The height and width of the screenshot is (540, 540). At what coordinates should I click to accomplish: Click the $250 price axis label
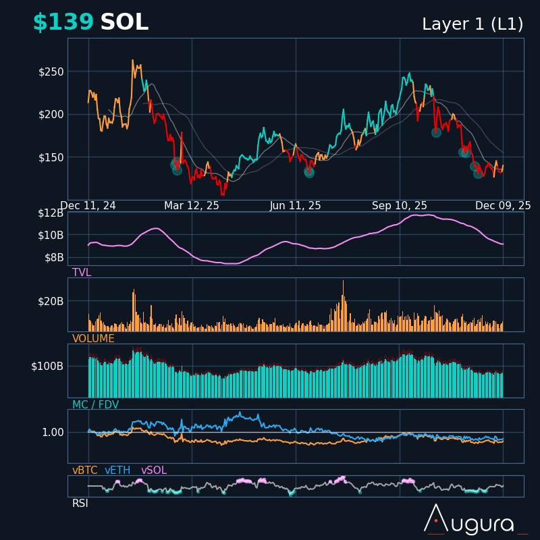point(51,72)
